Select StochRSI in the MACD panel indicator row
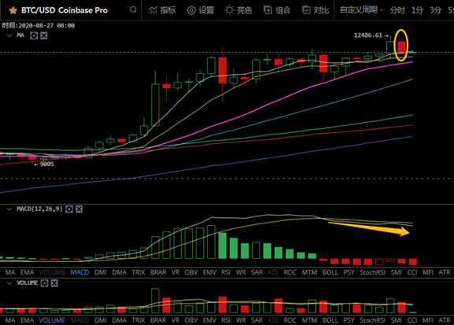The width and height of the screenshot is (454, 325). click(373, 272)
